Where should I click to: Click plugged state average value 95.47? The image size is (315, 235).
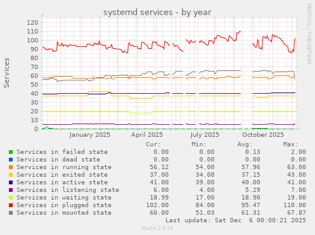[251, 205]
